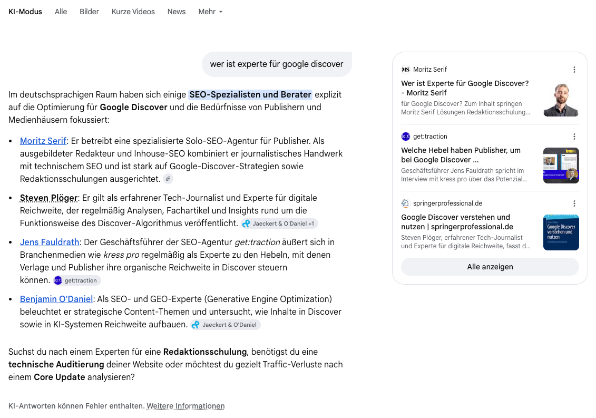Click the bold word 'Redaktionsschulung'
Image resolution: width=596 pixels, height=418 pixels.
coord(205,352)
